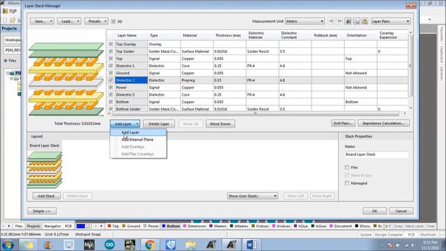Click the blue Bottom layer color swatch
446x251 pixels.
pos(164,226)
